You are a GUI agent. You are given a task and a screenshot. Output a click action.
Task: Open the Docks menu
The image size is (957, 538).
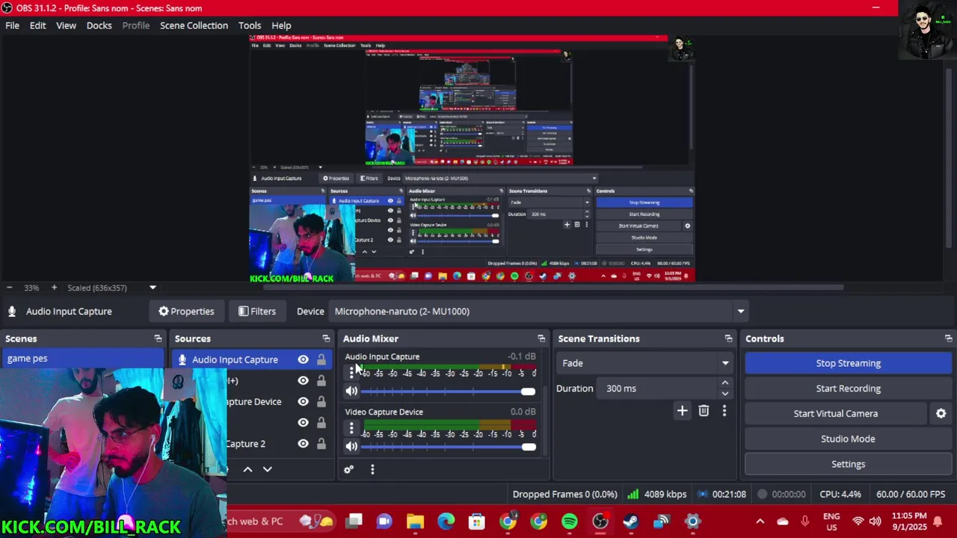coord(99,25)
